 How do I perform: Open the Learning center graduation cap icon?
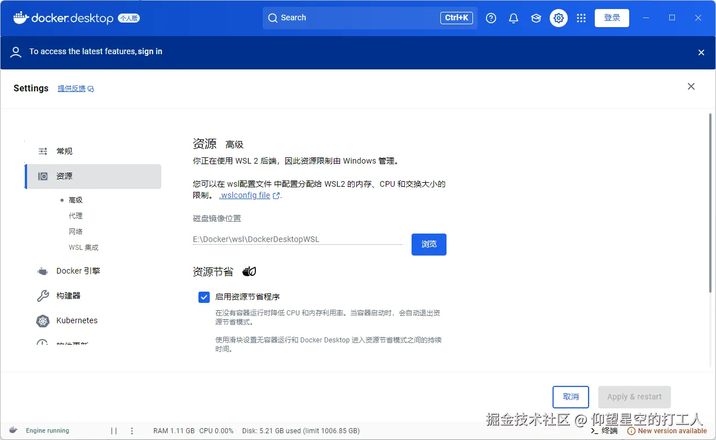point(536,18)
